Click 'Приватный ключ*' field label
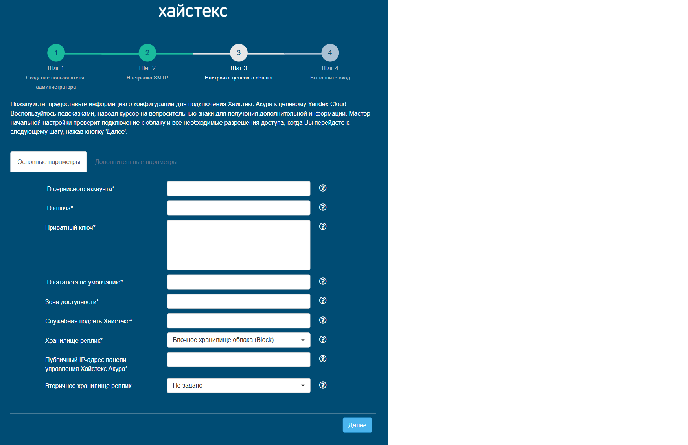The image size is (688, 445). (70, 228)
